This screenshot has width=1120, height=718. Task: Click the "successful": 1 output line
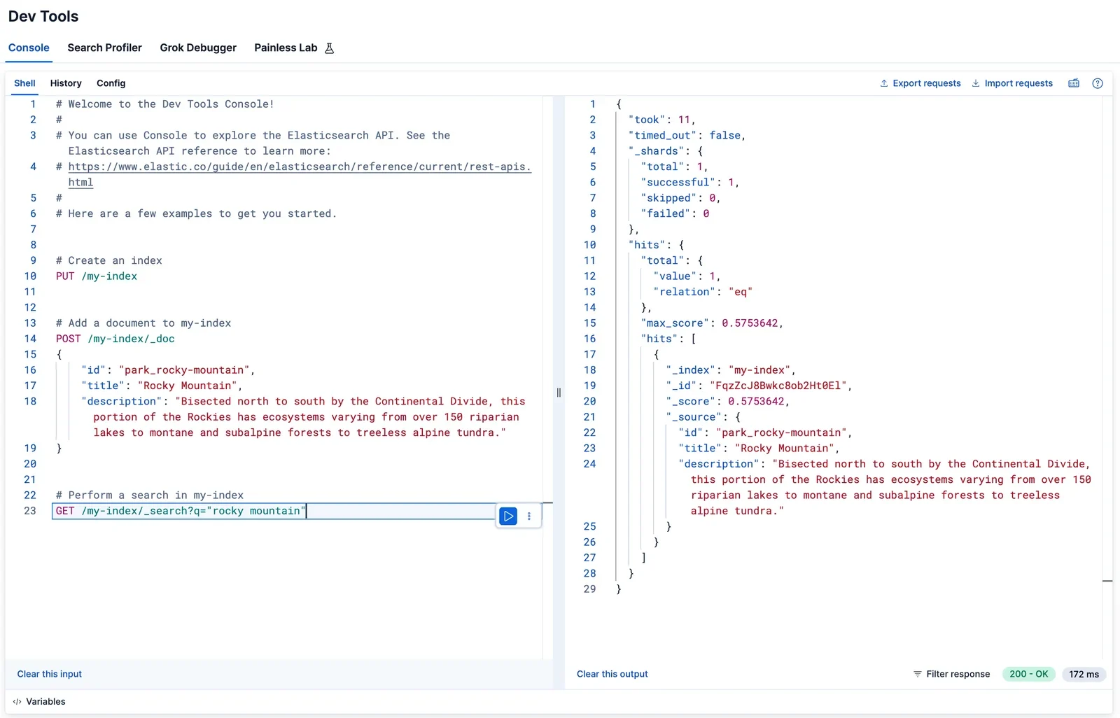[x=690, y=183]
